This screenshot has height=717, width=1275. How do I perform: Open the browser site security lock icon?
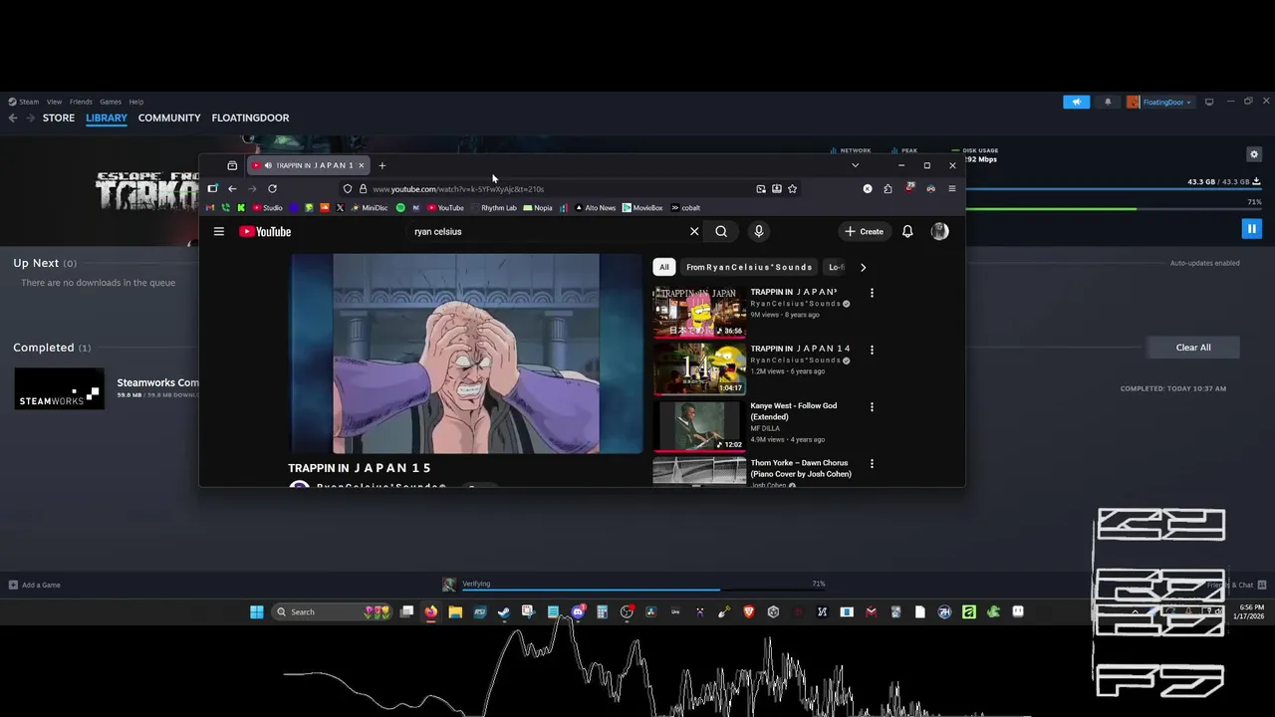click(363, 188)
